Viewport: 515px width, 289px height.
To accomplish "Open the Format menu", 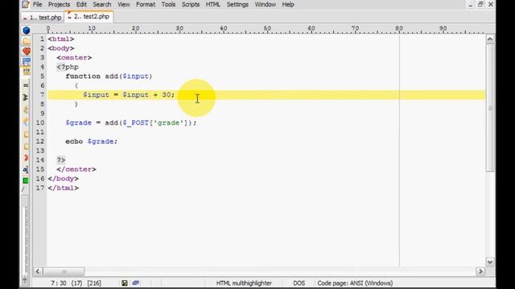I will (146, 5).
